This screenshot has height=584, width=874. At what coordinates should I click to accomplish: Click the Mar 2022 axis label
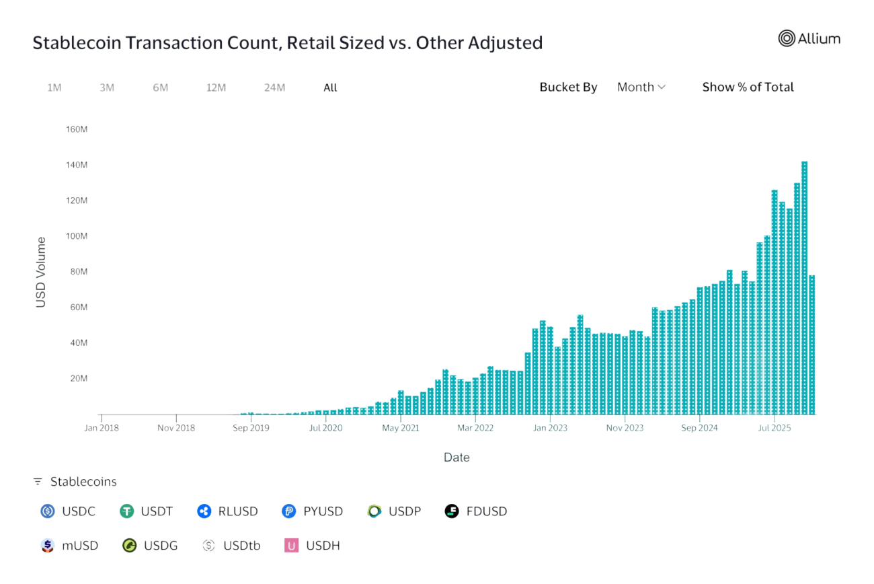pos(475,427)
